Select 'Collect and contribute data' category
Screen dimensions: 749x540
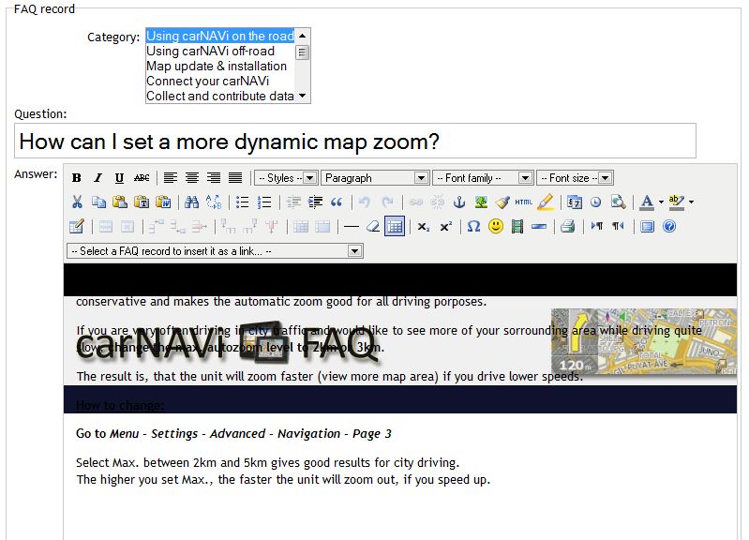pyautogui.click(x=220, y=96)
